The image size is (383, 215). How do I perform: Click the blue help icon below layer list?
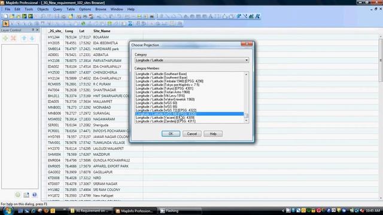(35, 195)
